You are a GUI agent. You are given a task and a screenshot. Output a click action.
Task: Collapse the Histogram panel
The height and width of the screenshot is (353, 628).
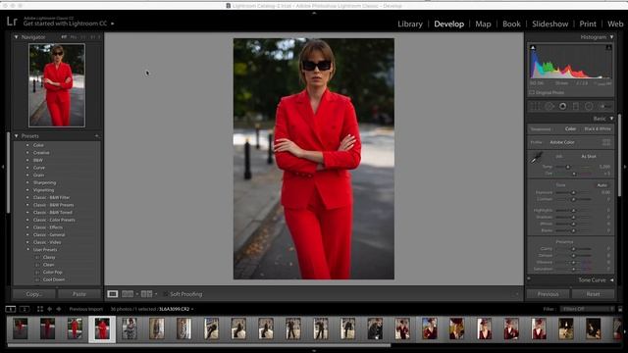click(x=611, y=37)
